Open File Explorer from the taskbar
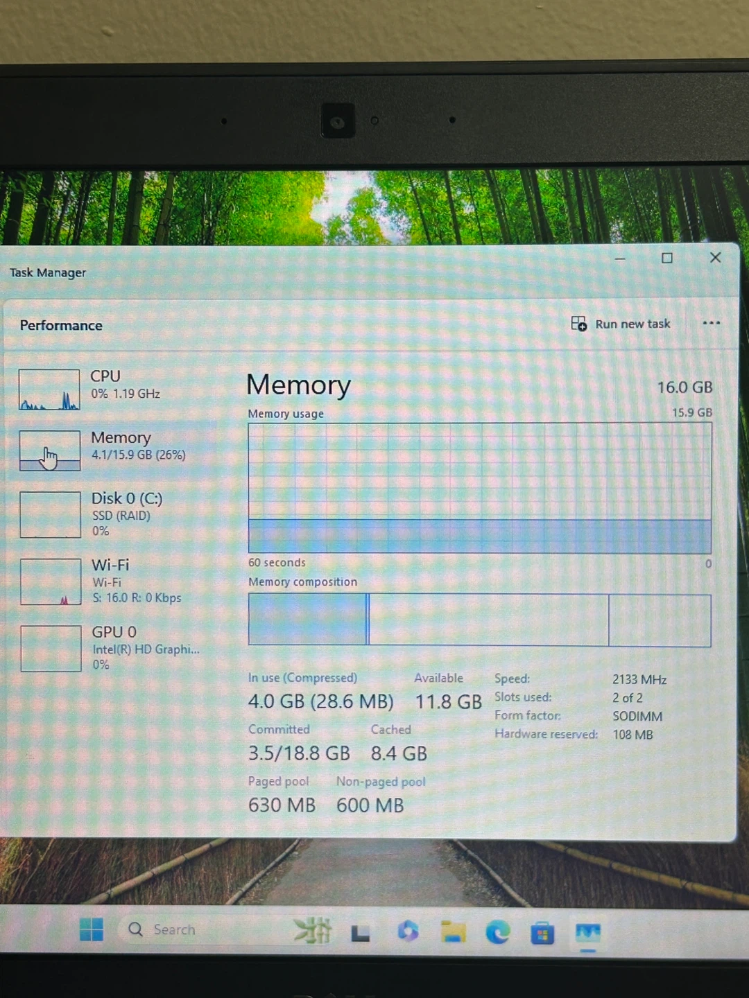Screen dimensions: 749x998 453,933
